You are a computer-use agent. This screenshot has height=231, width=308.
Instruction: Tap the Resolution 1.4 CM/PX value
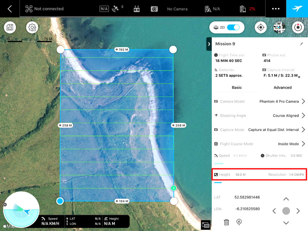coord(296,174)
